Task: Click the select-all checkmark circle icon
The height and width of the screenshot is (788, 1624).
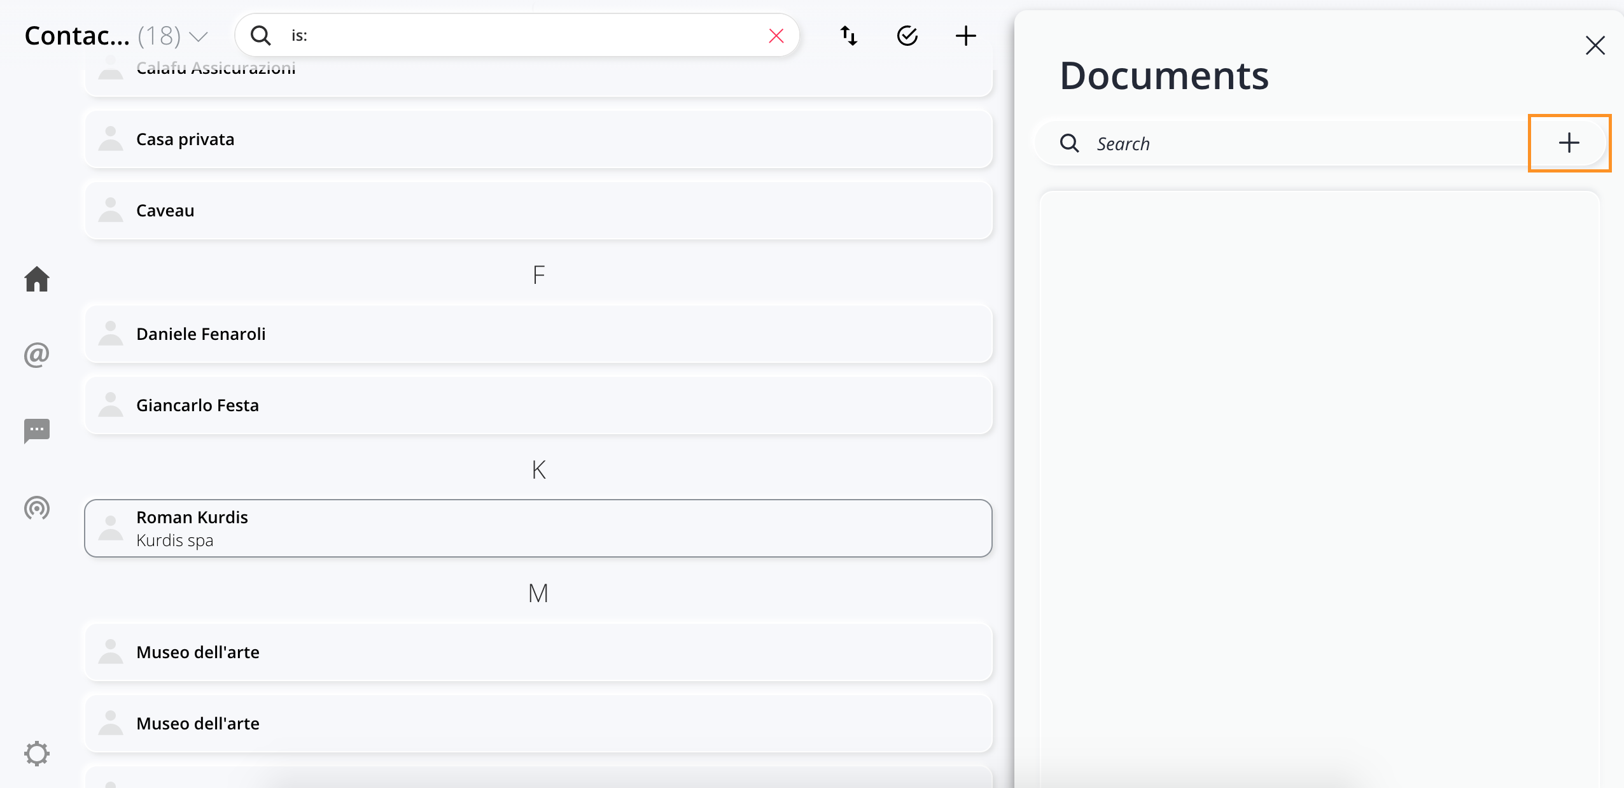Action: click(907, 36)
